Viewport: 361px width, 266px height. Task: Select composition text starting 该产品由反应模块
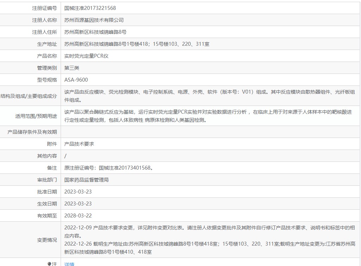tap(209, 96)
